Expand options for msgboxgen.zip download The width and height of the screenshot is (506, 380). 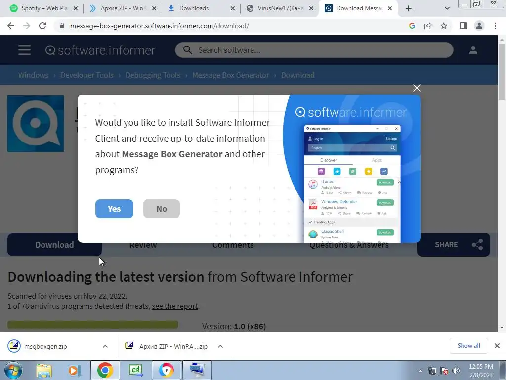(x=105, y=346)
